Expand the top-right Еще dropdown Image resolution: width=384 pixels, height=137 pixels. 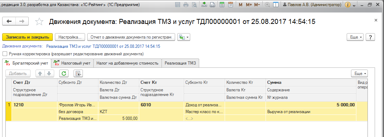coord(355,37)
